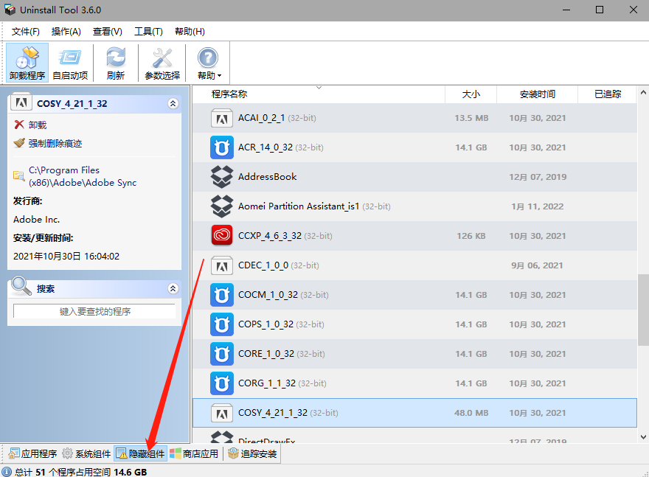Click Adobe icon in COSY details header
Screen dimensions: 649x477
(21, 102)
